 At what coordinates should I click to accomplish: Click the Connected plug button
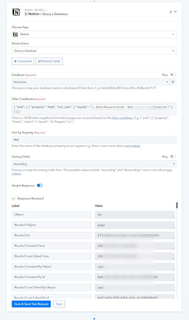click(23, 61)
